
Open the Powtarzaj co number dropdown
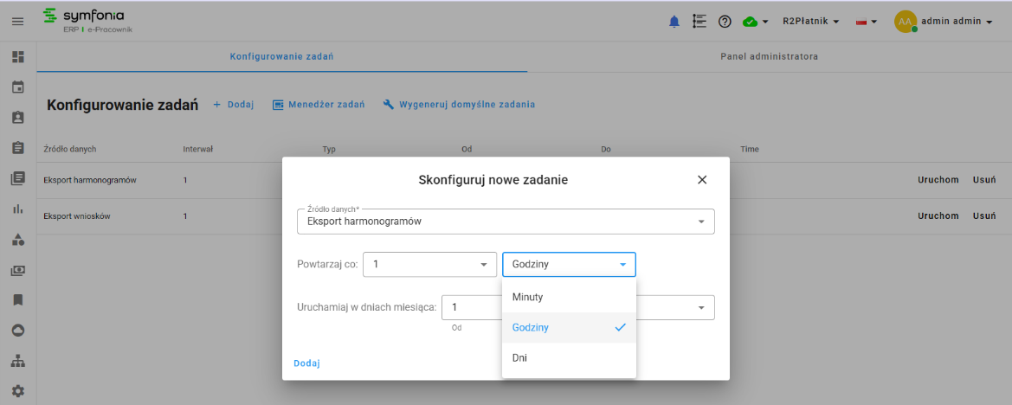point(429,265)
